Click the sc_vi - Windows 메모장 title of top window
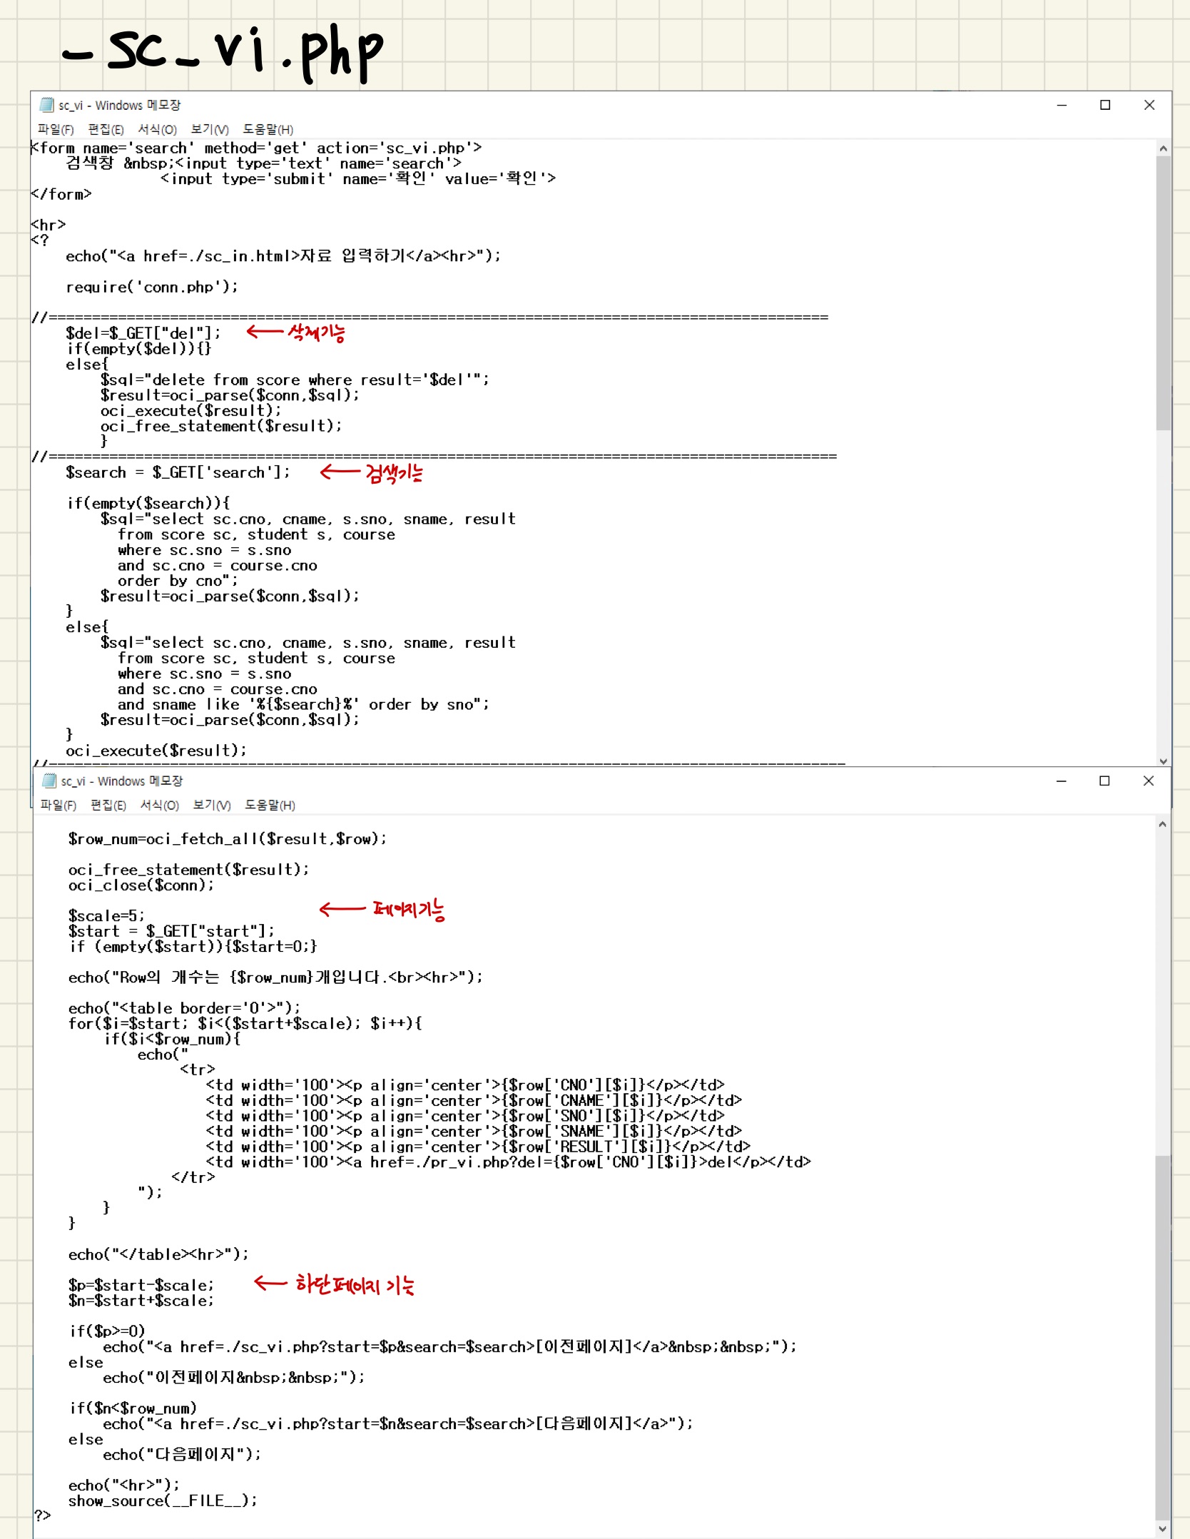1190x1539 pixels. click(120, 105)
